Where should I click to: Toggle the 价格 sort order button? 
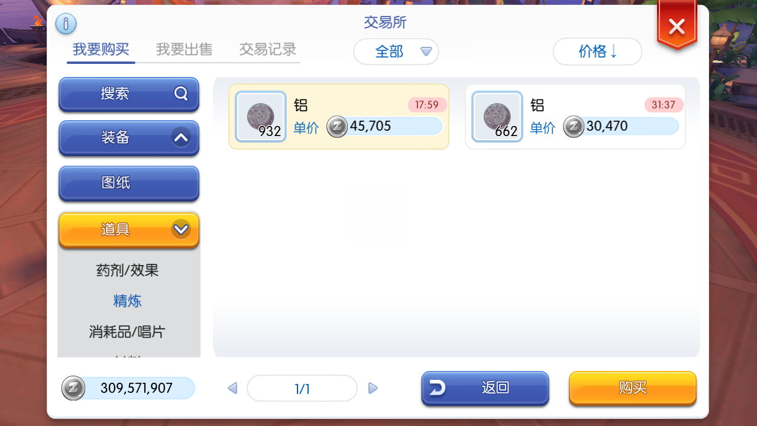click(597, 51)
